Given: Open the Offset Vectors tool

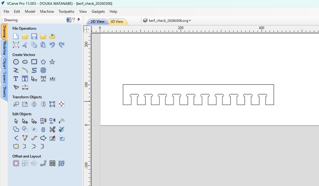Looking at the screenshot, I should (x=16, y=163).
